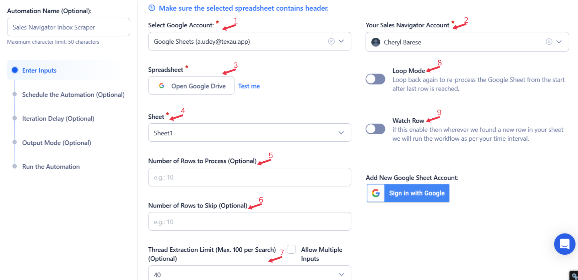Open the chat support bubble
578x280 pixels.
coord(565,244)
